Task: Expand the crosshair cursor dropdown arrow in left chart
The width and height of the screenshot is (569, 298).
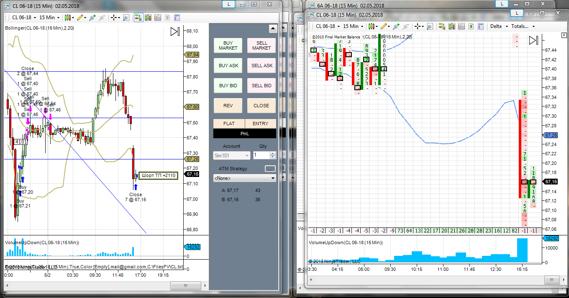Action: tap(119, 18)
